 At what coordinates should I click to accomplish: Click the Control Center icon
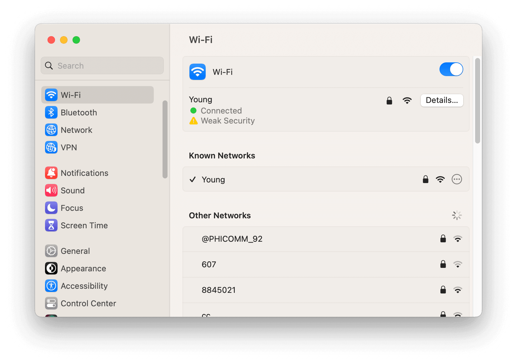(x=51, y=303)
